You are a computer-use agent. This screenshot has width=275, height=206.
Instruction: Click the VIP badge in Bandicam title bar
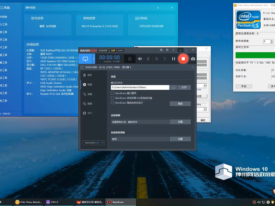(113, 50)
